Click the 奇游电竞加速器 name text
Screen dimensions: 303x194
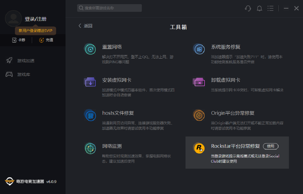coord(30,182)
